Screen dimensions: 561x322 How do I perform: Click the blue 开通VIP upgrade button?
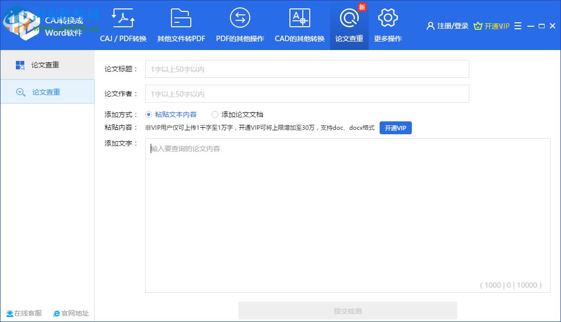tap(395, 128)
